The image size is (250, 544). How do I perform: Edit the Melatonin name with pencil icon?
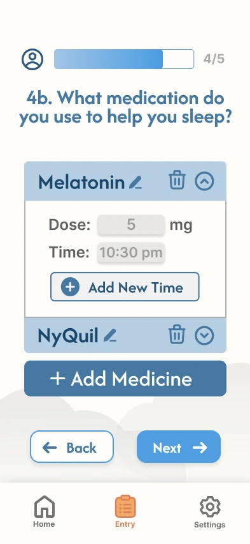pos(135,182)
